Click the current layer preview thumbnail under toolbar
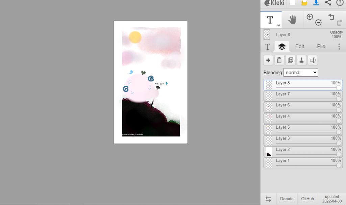 pyautogui.click(x=267, y=35)
